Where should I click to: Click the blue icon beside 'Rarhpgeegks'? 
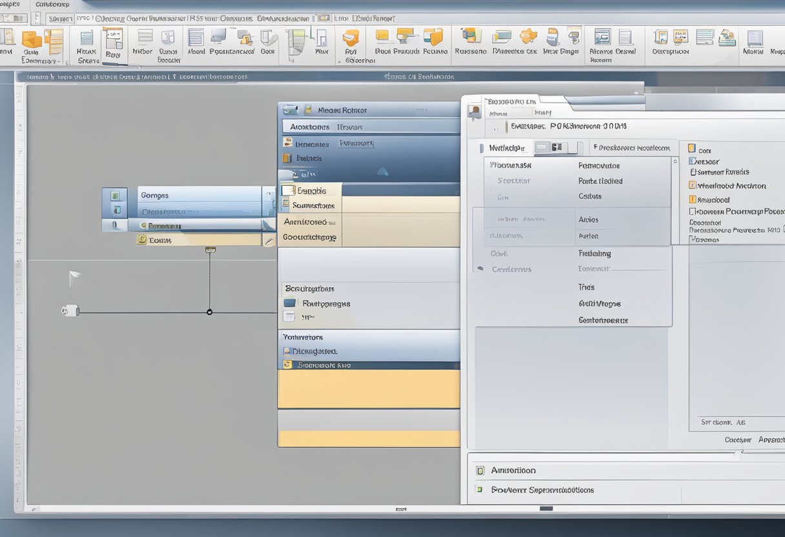click(290, 303)
